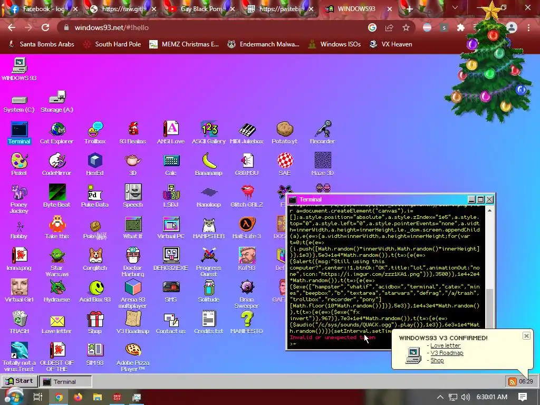Open the Windows notification center icon
540x405 pixels.
click(523, 397)
